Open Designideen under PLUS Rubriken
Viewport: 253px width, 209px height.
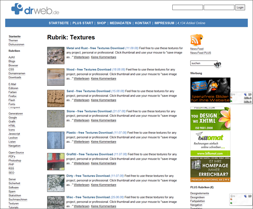coord(197,197)
